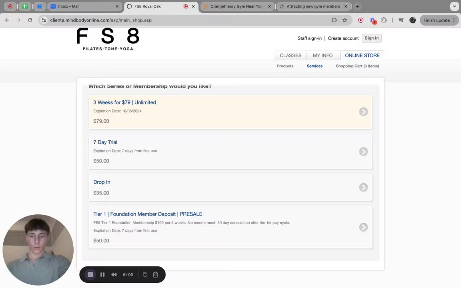
Task: Go back to the previous page
Action: click(7, 20)
